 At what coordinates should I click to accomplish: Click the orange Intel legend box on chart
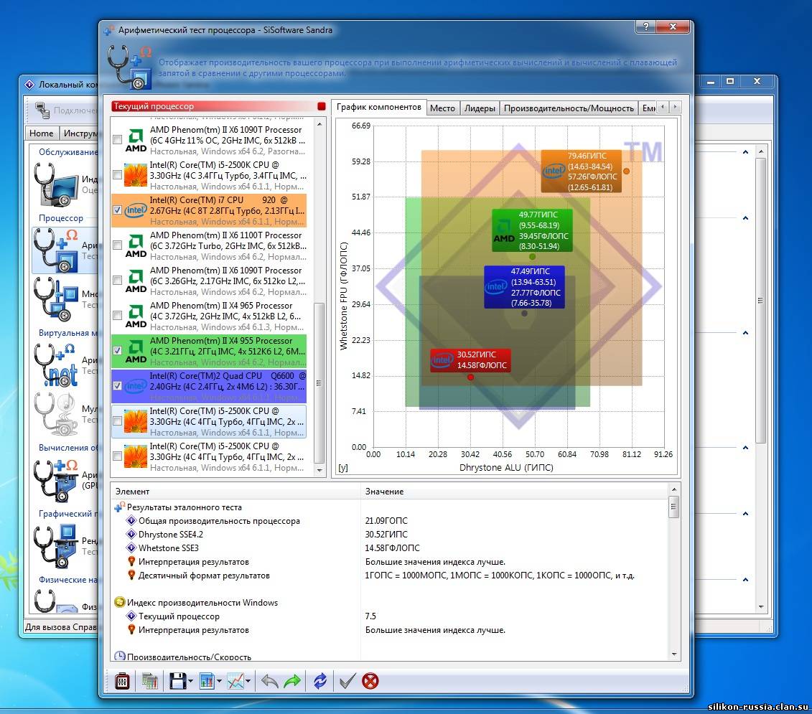click(x=581, y=172)
